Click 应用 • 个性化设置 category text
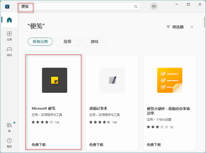This screenshot has width=206, height=153. pos(159,119)
